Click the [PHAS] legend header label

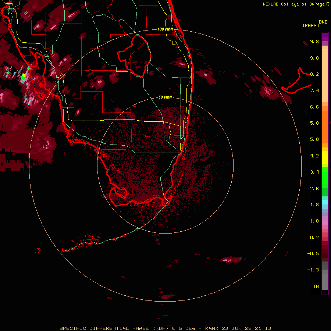311,25
